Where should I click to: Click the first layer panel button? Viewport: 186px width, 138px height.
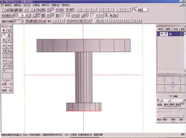[x=160, y=29]
